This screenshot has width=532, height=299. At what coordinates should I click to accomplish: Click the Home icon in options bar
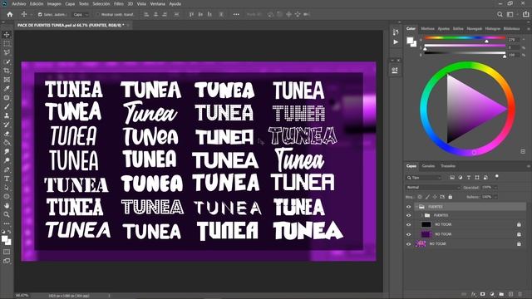click(x=9, y=15)
